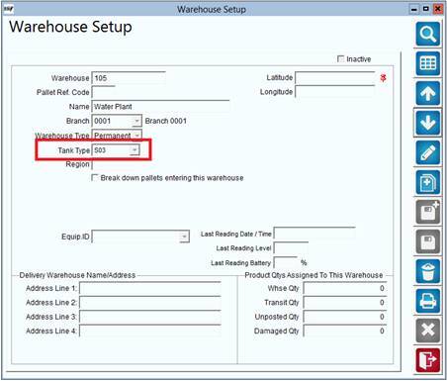Click the Latitude input field
This screenshot has width=447, height=381.
coord(335,78)
